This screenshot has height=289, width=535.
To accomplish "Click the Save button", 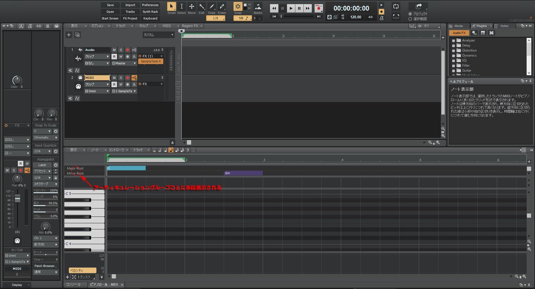I will (x=110, y=5).
